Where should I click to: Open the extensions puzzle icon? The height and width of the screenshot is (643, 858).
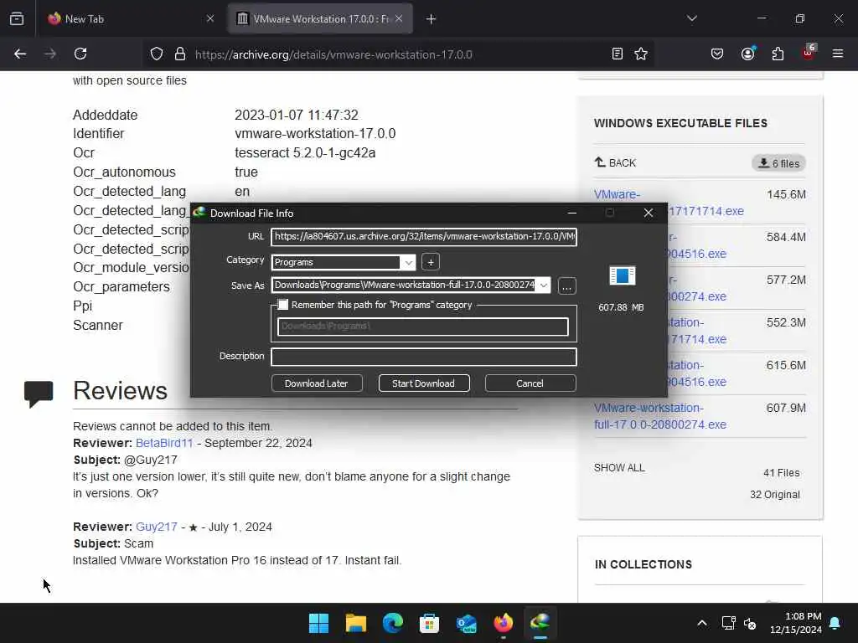pos(778,54)
